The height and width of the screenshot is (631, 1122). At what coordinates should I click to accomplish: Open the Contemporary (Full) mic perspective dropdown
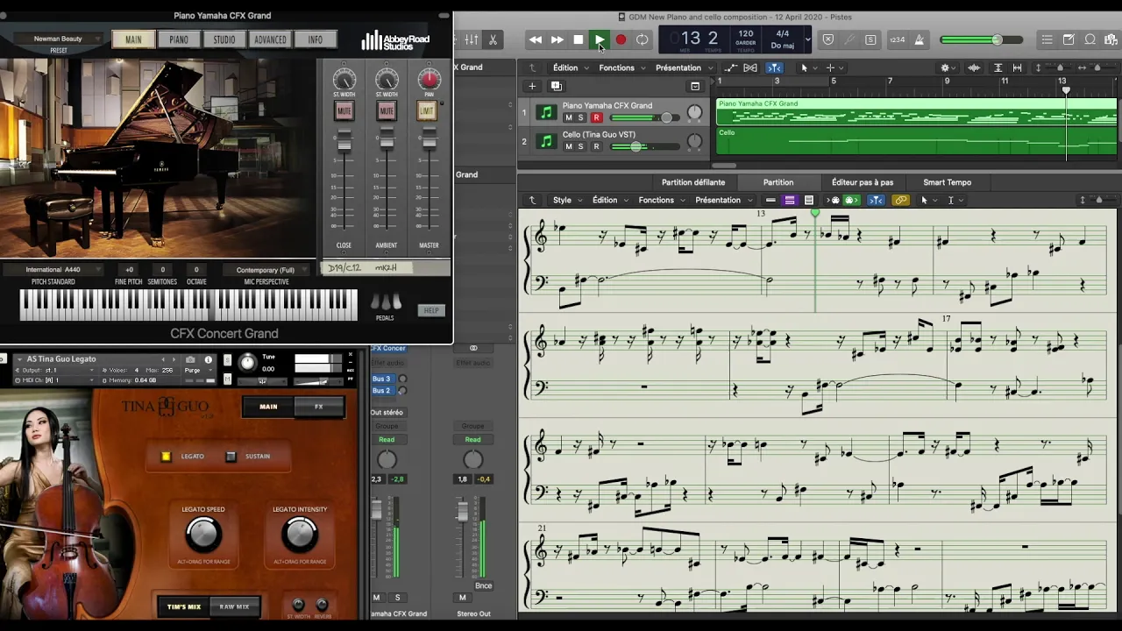click(x=266, y=270)
